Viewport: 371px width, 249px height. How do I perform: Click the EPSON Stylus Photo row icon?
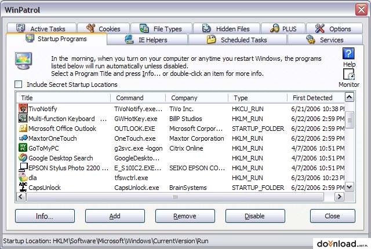(23, 167)
